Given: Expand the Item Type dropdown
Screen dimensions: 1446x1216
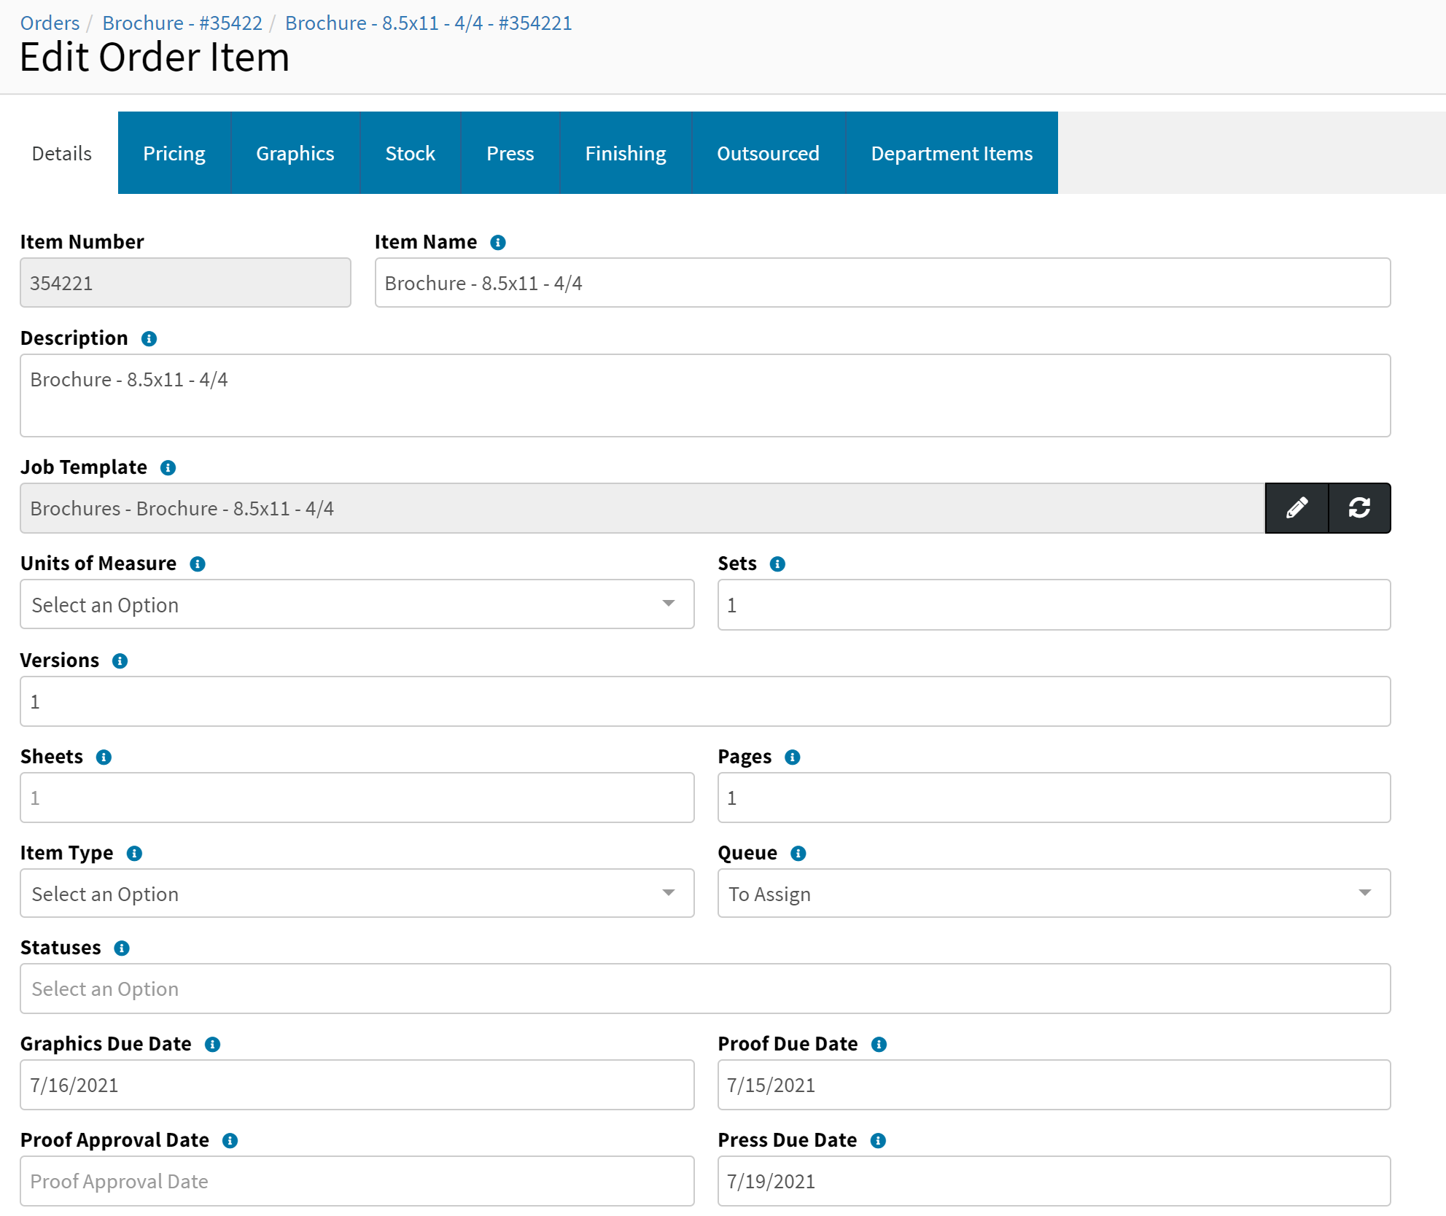Looking at the screenshot, I should coord(357,894).
